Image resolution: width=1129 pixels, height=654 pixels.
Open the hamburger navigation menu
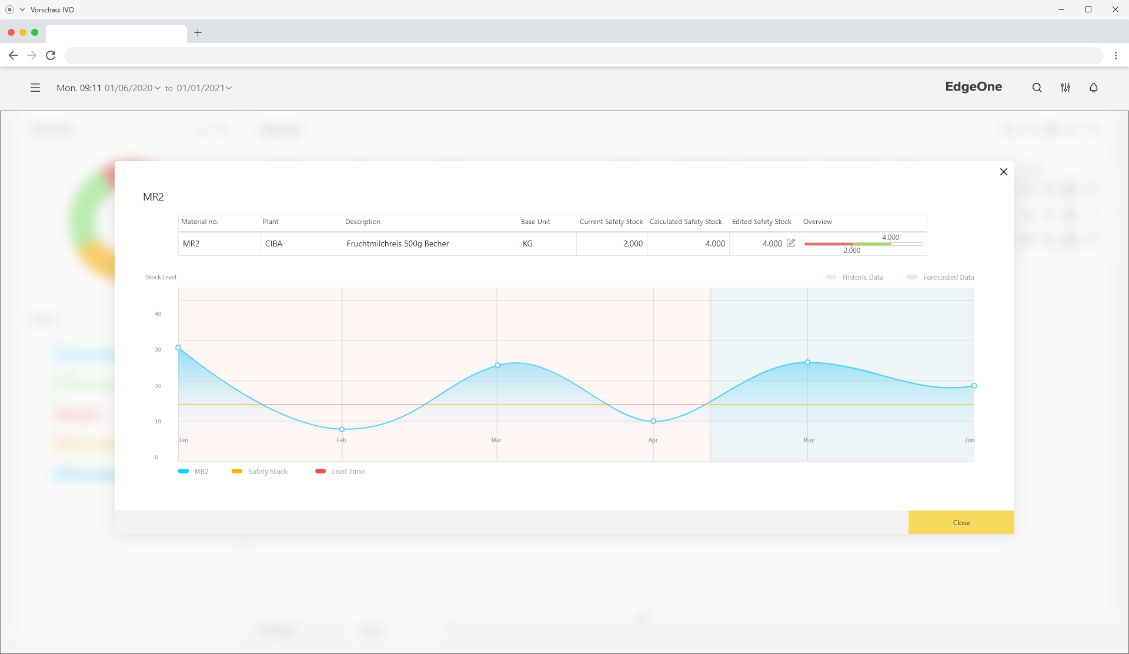[35, 88]
